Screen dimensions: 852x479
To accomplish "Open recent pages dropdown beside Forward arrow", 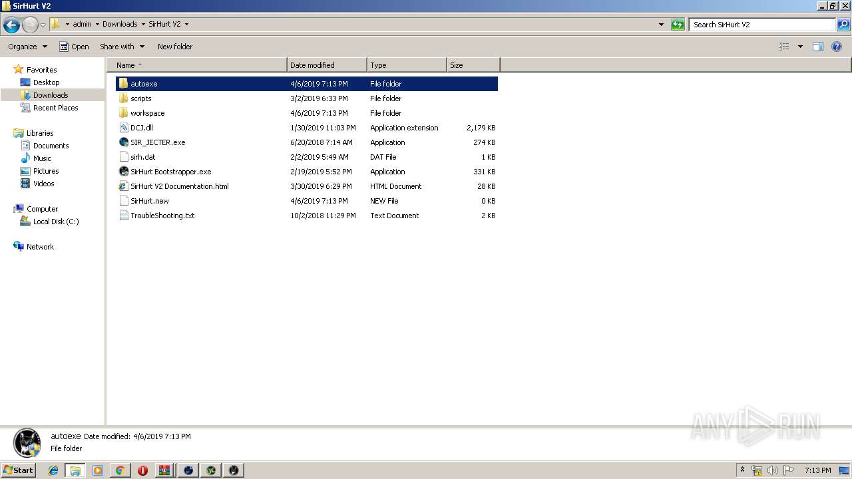I will tap(43, 25).
